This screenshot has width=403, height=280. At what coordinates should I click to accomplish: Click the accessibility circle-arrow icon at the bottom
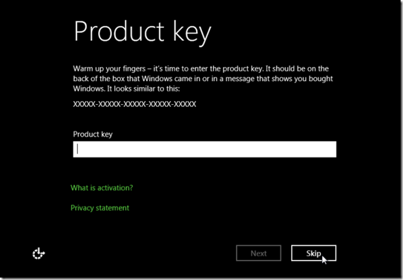pos(38,253)
